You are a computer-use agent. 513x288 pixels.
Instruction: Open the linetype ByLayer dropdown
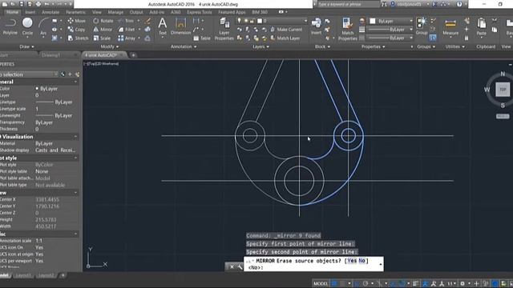point(391,38)
